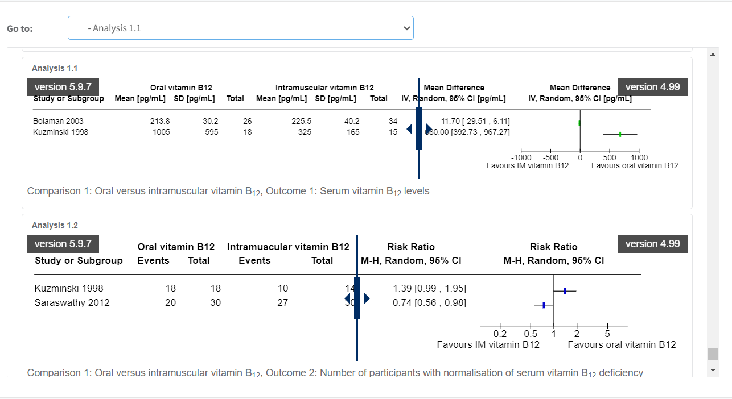Click the chevron arrow of the Go to selector

click(x=406, y=28)
